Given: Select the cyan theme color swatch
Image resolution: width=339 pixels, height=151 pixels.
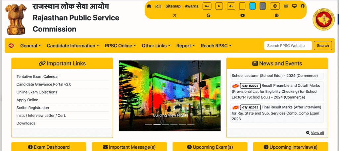Looking at the screenshot, I should [x=253, y=6].
